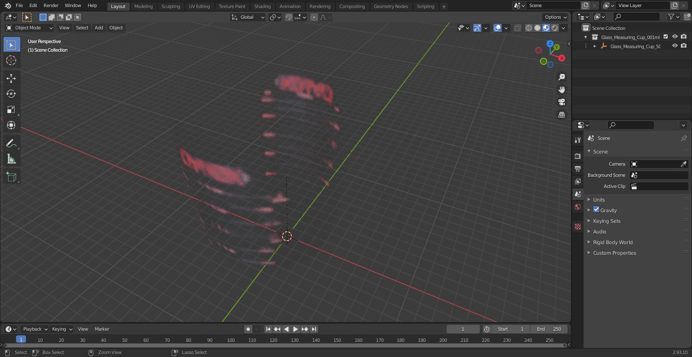Enable the Gravity checkbox

click(x=596, y=210)
